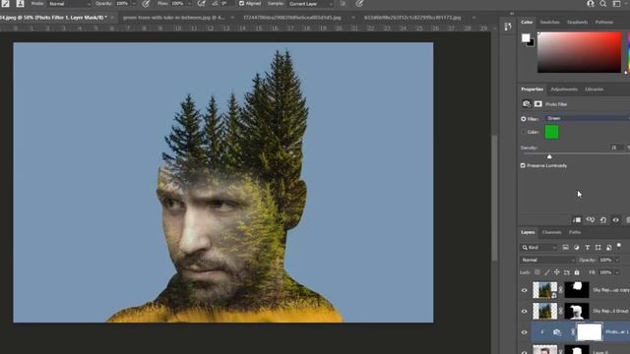Toggle Preserve Luminosity checkbox
The height and width of the screenshot is (354, 630).
pos(523,165)
